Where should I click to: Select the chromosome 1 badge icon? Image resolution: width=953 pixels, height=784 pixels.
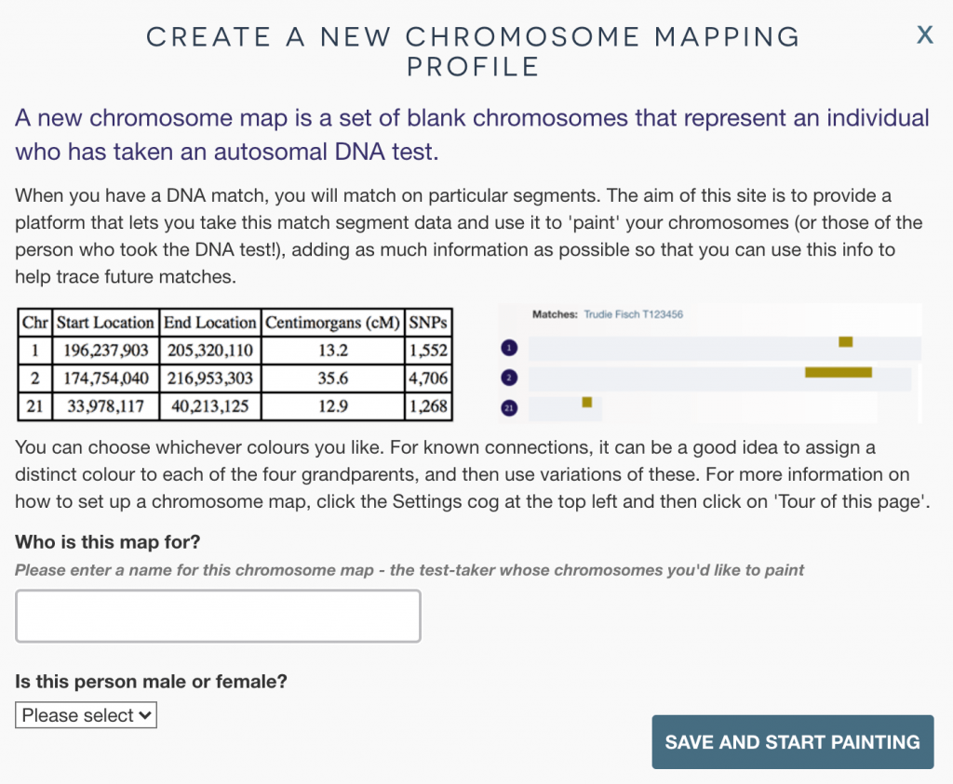509,347
